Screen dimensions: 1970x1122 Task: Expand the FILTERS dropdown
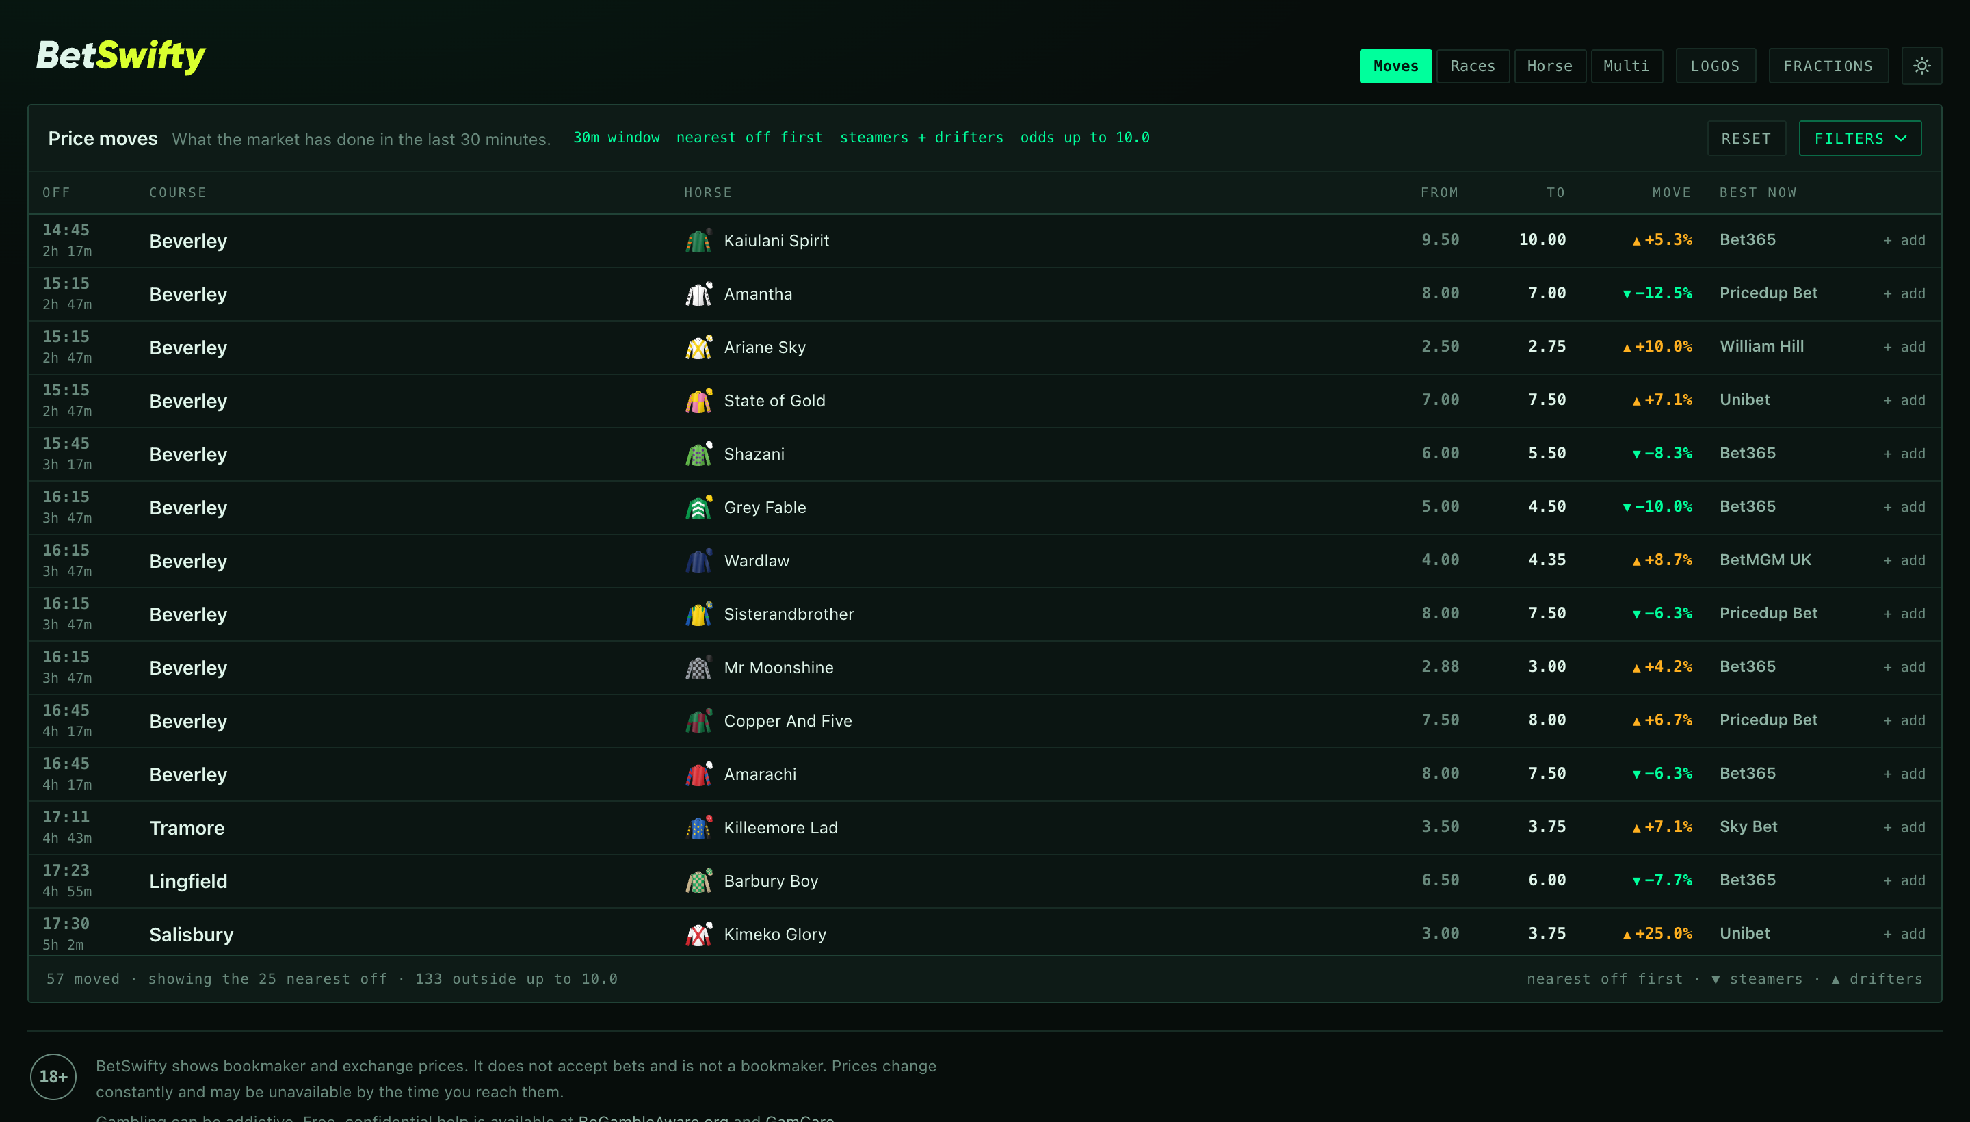coord(1860,139)
